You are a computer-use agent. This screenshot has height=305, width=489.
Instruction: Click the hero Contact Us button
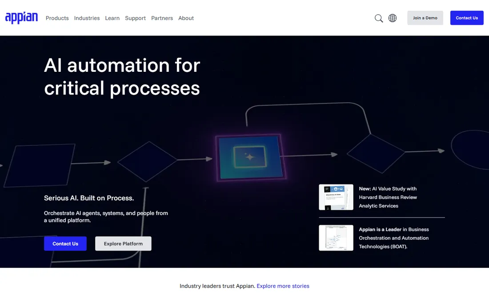click(65, 243)
